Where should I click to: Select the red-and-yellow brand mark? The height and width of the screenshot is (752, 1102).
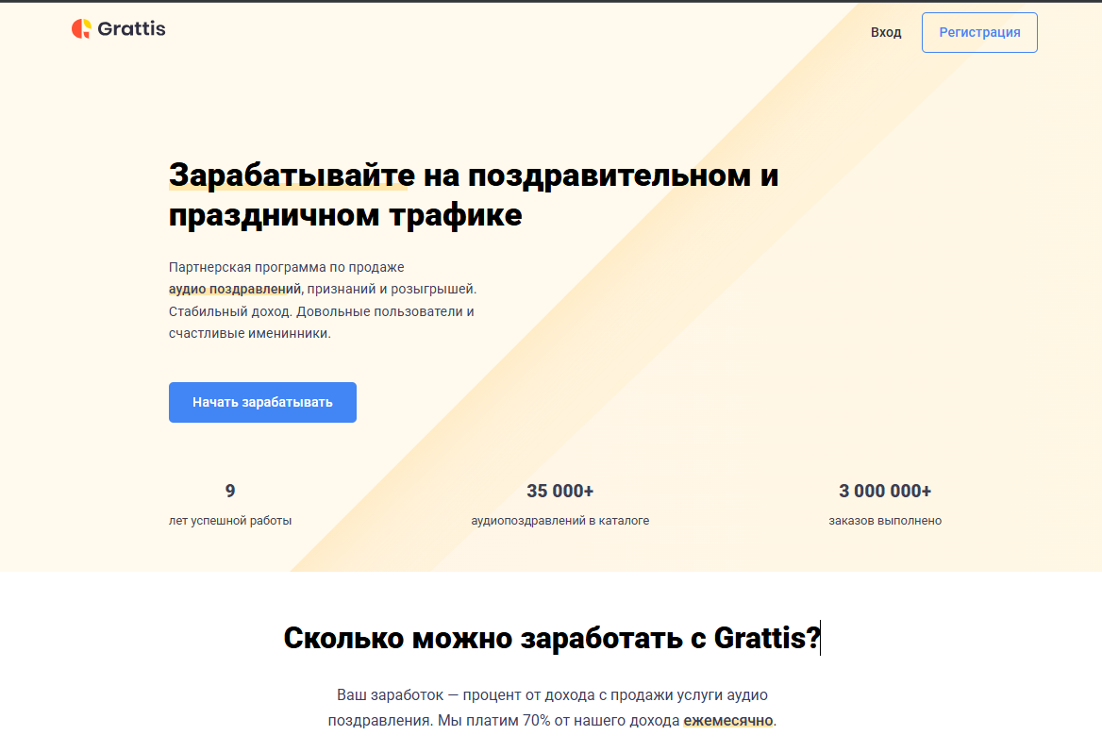pos(80,28)
